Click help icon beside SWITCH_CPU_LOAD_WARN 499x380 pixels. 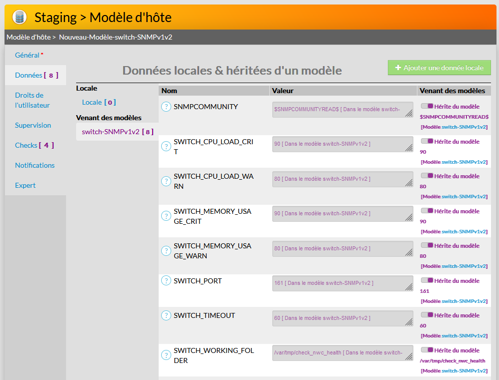[166, 181]
